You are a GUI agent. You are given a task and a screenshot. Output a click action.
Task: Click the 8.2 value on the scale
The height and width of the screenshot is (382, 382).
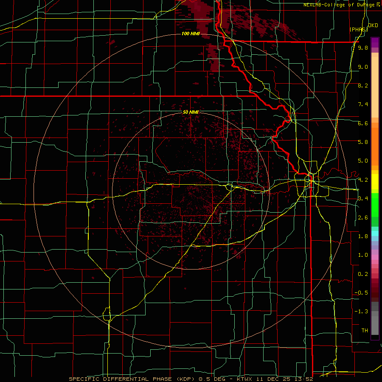coord(363,85)
